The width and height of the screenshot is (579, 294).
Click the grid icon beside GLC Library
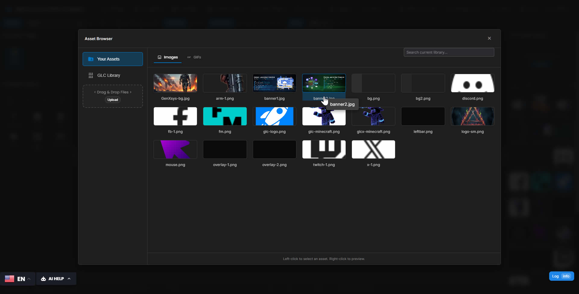(90, 75)
